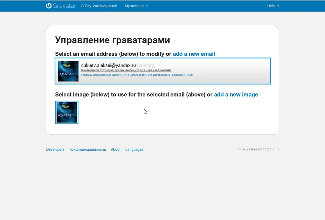The image size is (325, 220).
Task: Select the Avatar movie image under 'Select image'
Action: pos(67,112)
